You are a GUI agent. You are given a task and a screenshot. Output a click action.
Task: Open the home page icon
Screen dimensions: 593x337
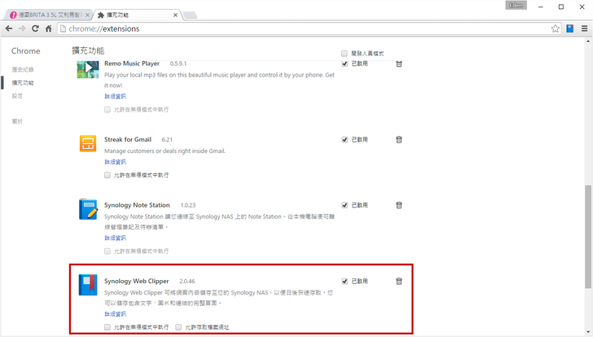48,28
